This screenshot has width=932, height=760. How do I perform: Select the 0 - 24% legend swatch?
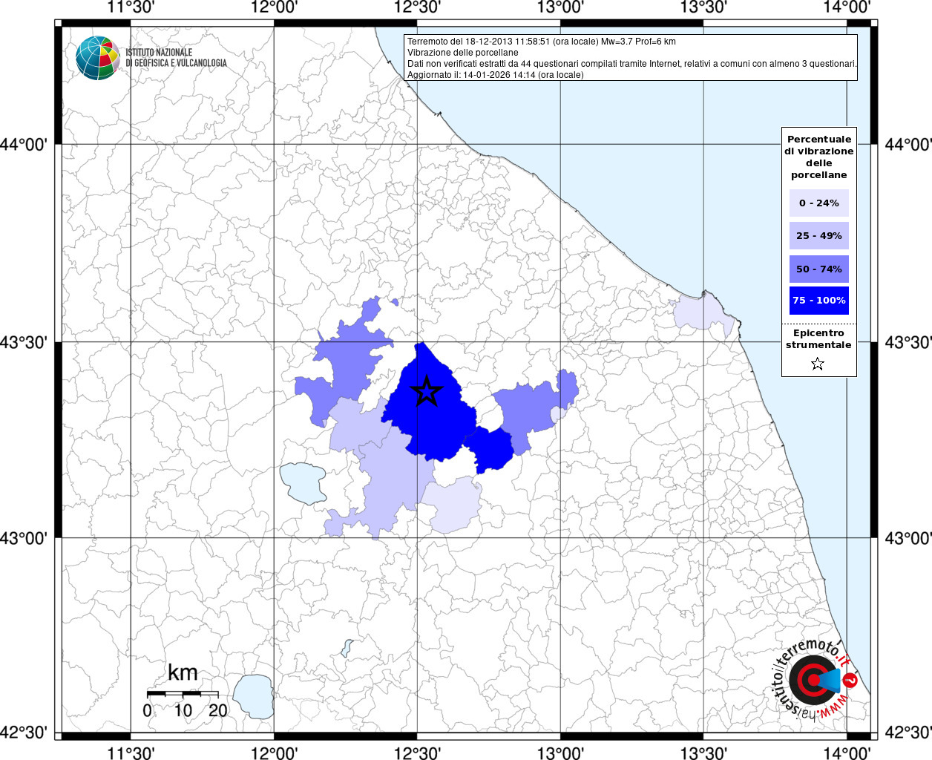click(819, 203)
